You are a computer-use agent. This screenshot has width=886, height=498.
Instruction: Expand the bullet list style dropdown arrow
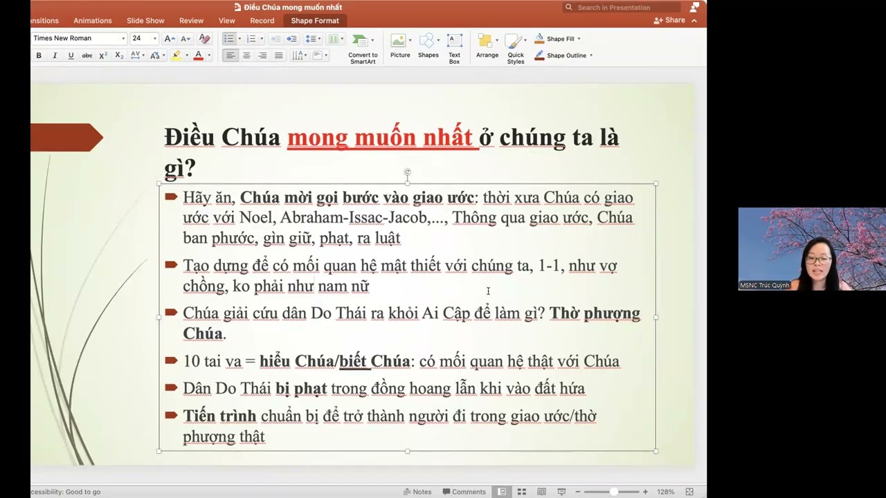coord(239,39)
